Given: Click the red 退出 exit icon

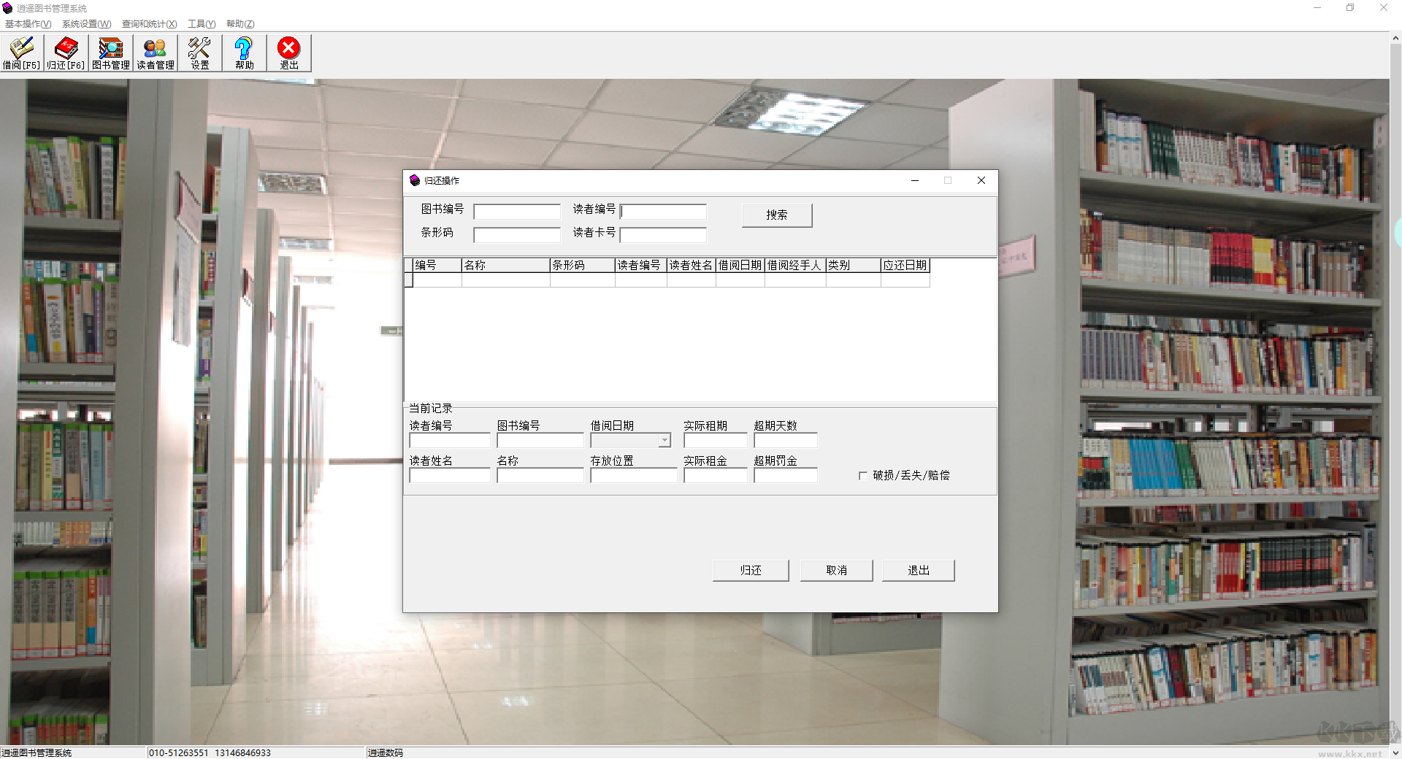Looking at the screenshot, I should click(289, 53).
